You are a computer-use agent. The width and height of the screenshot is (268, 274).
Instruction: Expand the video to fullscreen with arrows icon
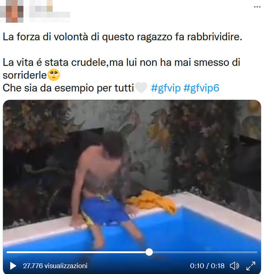(251, 266)
